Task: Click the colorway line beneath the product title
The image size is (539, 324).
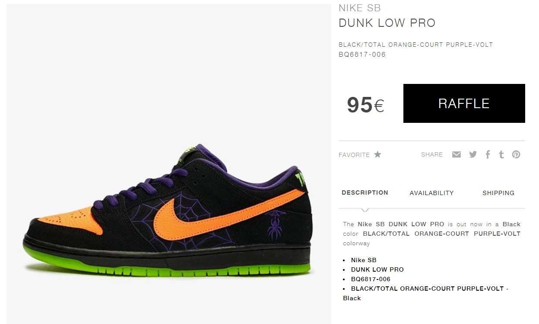Action: pos(415,45)
